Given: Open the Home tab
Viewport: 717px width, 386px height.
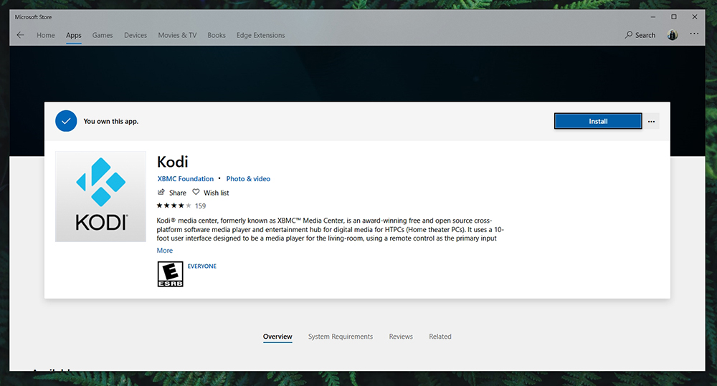Looking at the screenshot, I should pyautogui.click(x=46, y=35).
